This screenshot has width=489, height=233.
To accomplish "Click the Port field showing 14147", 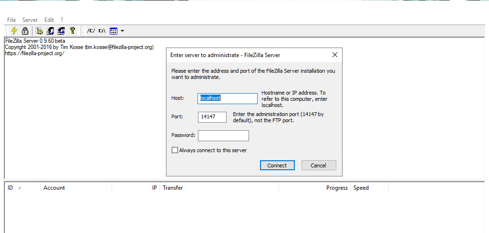I will 212,117.
